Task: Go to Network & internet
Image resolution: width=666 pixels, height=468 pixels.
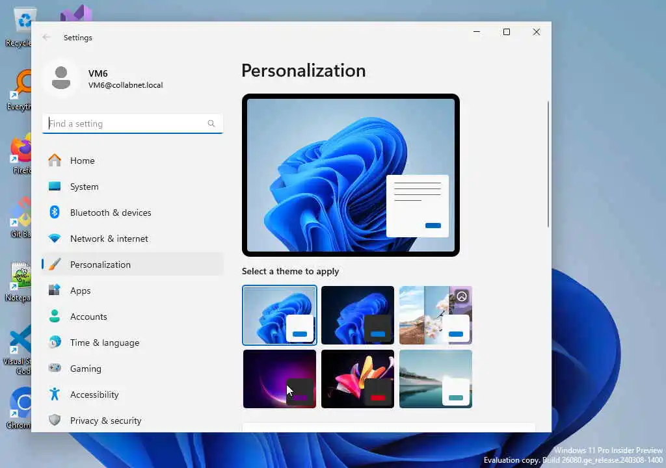Action: click(x=133, y=239)
